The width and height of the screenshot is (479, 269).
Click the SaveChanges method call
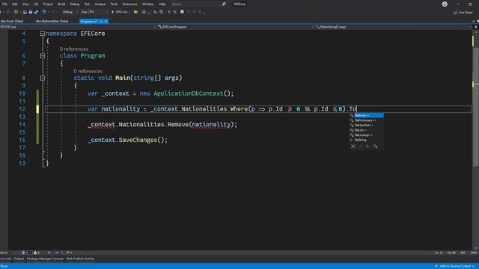[138, 140]
